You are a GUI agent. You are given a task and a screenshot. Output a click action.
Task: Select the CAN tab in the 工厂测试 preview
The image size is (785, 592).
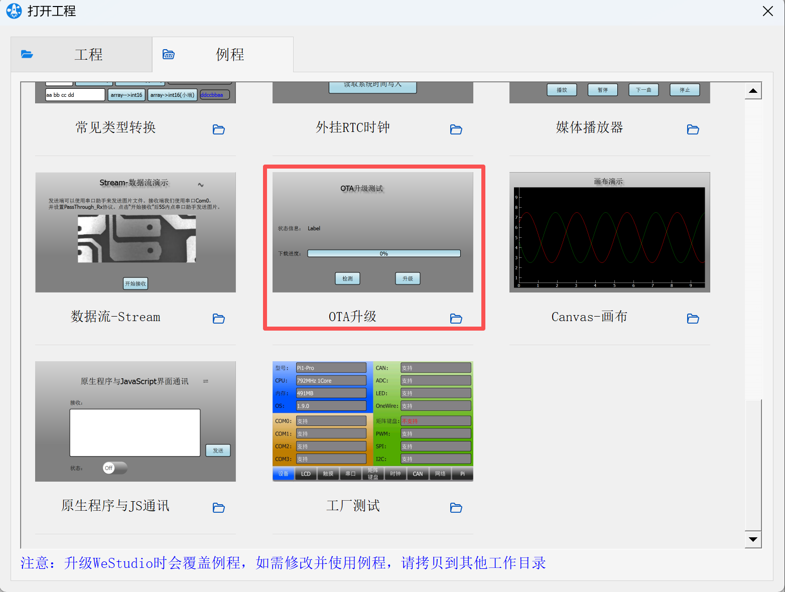418,473
